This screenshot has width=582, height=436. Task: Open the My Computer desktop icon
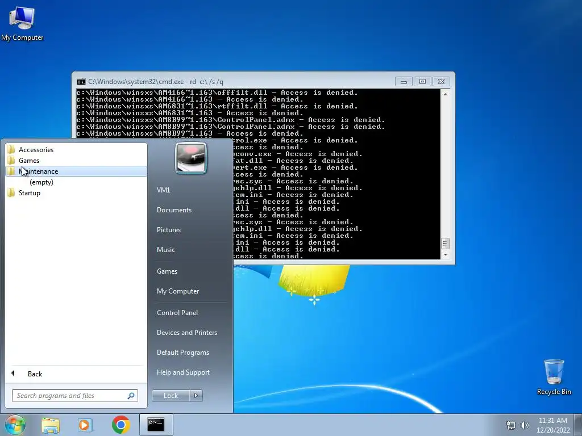click(22, 23)
